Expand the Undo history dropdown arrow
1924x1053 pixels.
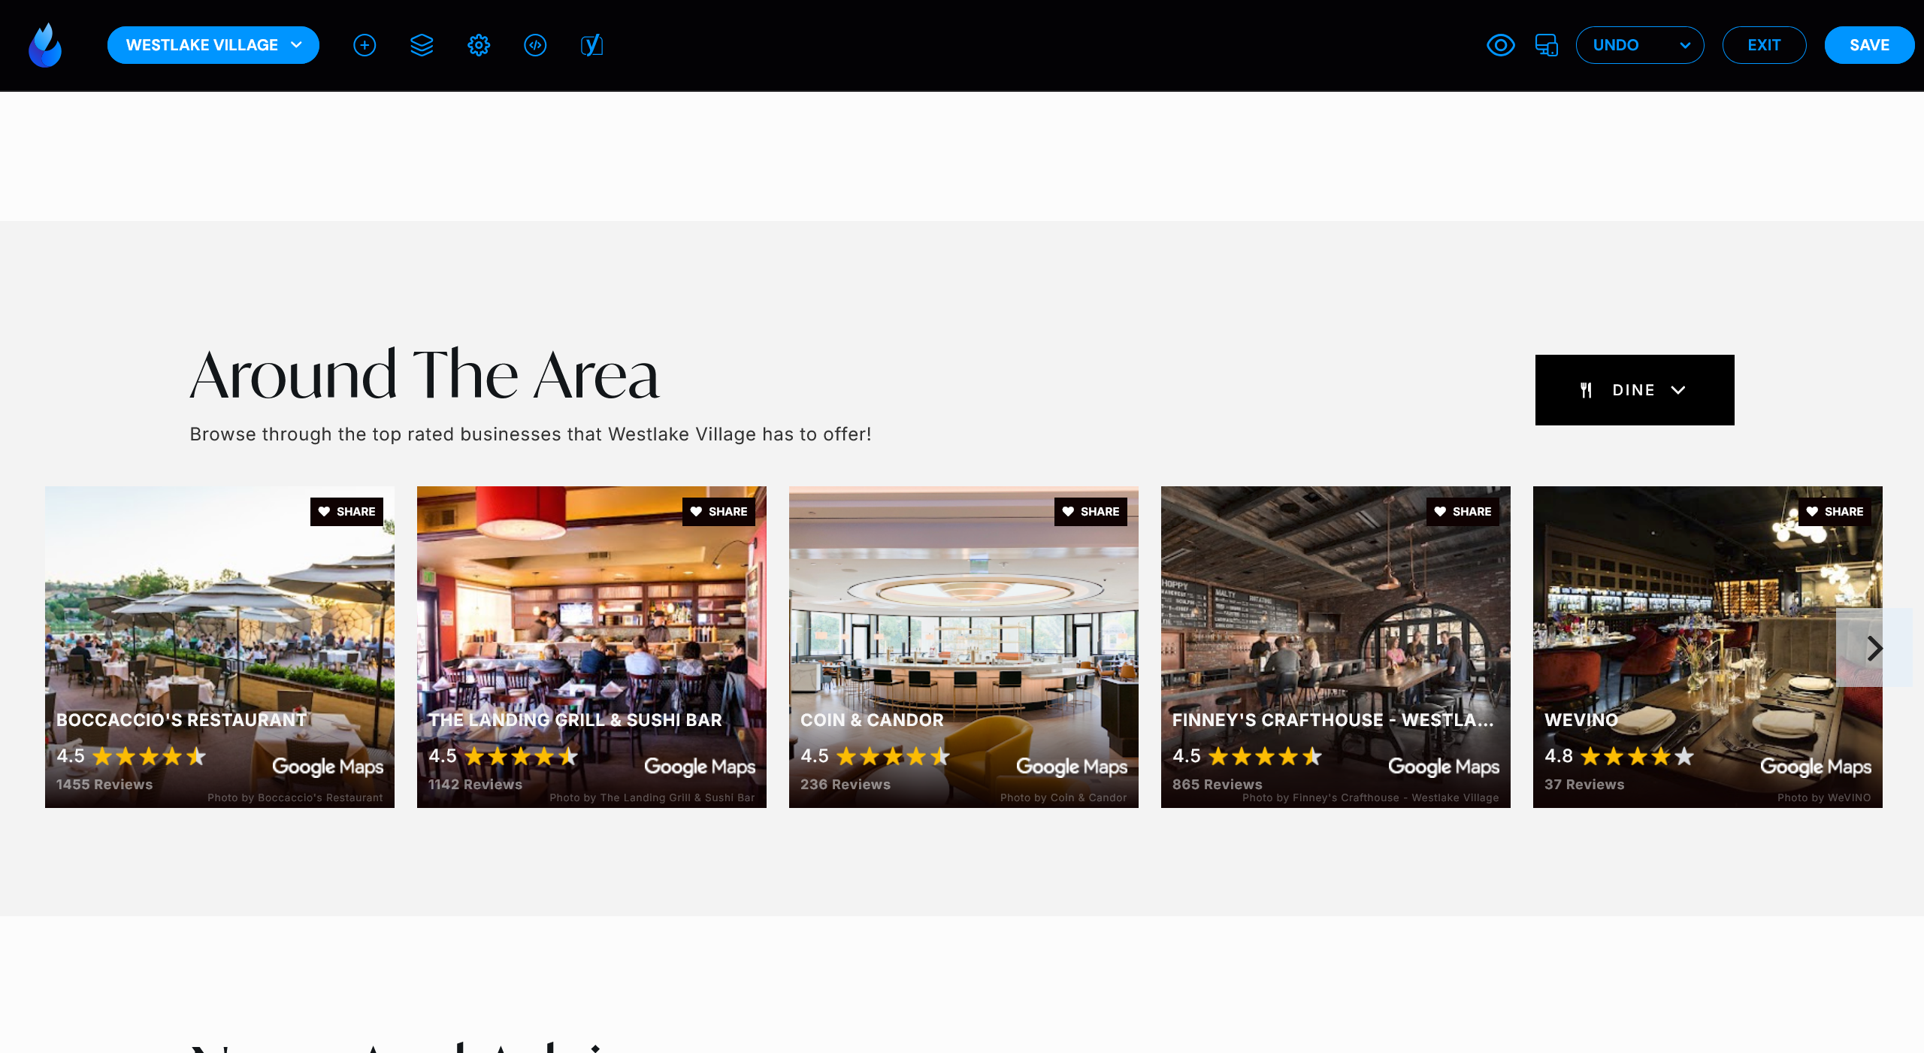coord(1685,45)
